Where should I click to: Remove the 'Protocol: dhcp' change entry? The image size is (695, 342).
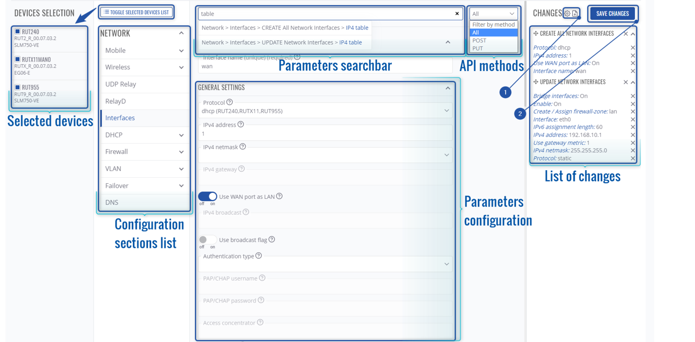[633, 47]
